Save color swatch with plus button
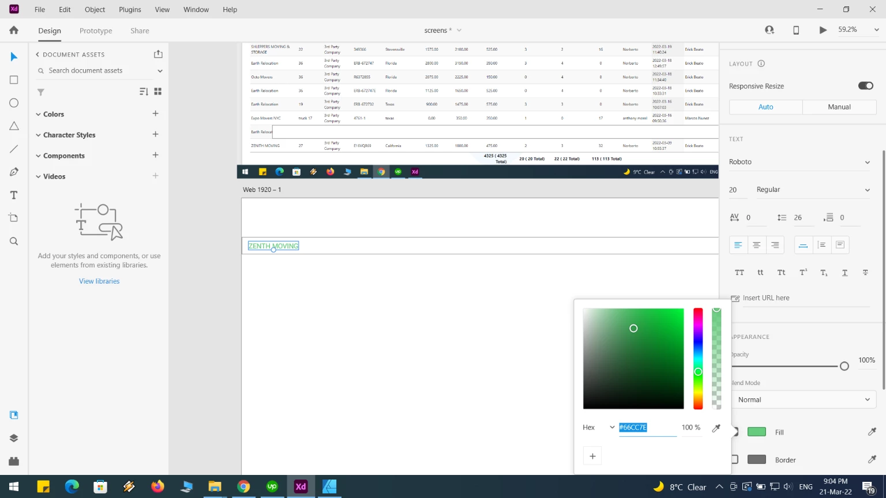Viewport: 886px width, 498px height. click(x=592, y=456)
